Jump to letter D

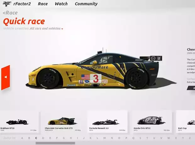(x=43, y=138)
